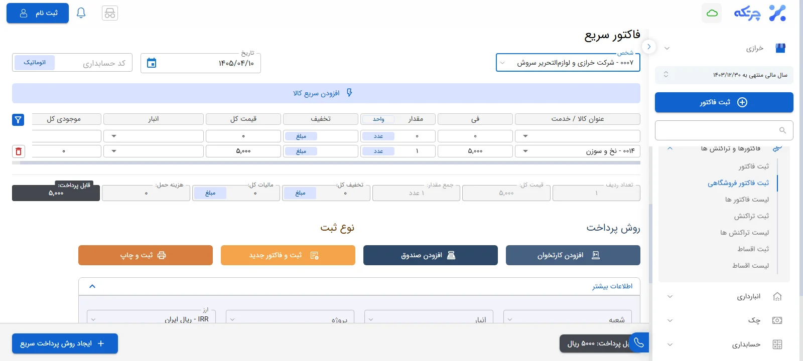
Task: Open ثبت فاکتور فروشگاهی menu item
Action: pos(738,183)
